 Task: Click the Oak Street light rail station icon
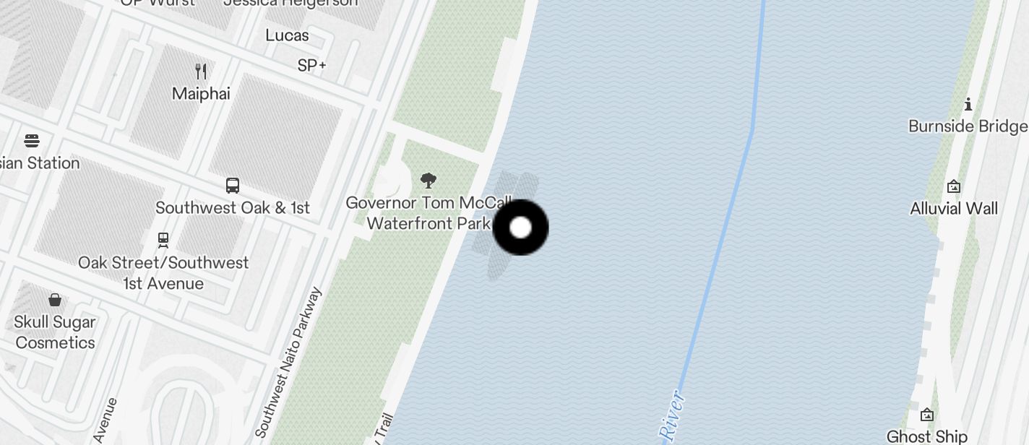click(163, 239)
